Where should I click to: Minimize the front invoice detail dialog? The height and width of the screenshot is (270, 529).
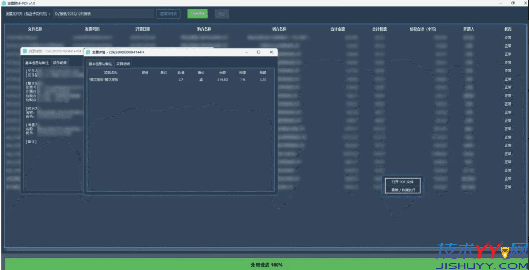(246, 52)
